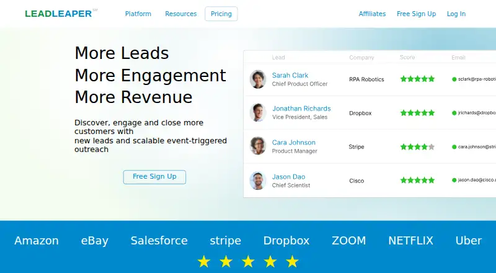Click the eBay name in blue banner
The height and width of the screenshot is (273, 496).
[x=95, y=241]
